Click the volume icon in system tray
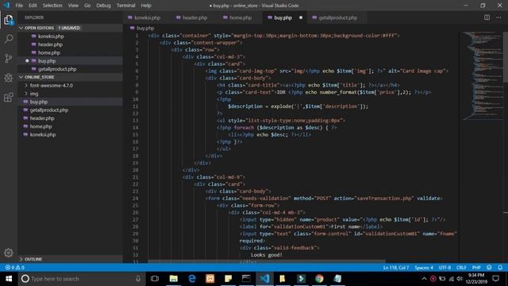This screenshot has height=286, width=508. [x=460, y=279]
